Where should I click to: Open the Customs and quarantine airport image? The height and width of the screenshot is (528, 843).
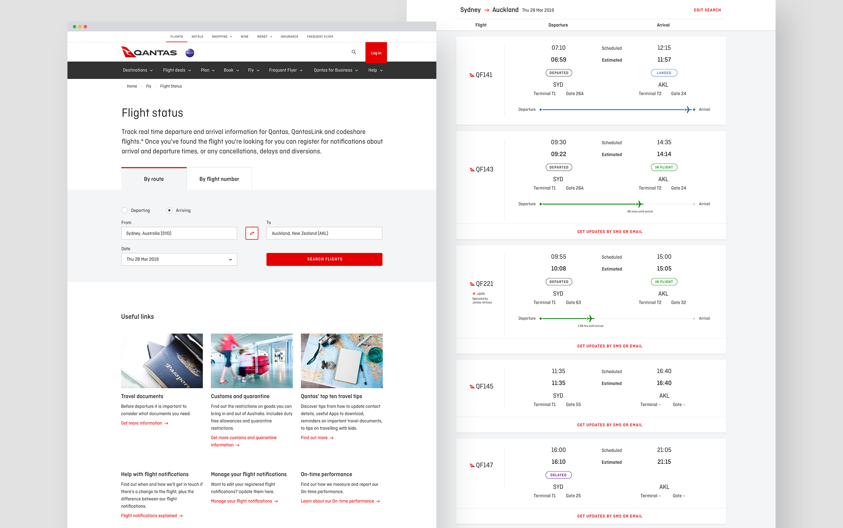click(252, 361)
